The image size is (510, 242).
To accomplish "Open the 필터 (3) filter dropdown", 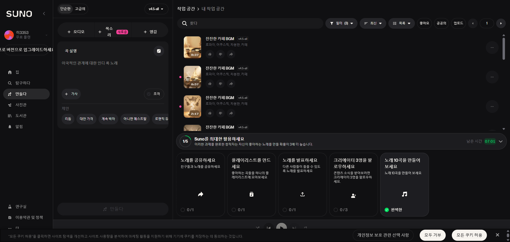I will click(341, 23).
